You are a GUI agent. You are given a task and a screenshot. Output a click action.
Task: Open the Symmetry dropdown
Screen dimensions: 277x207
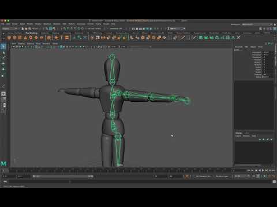click(116, 29)
